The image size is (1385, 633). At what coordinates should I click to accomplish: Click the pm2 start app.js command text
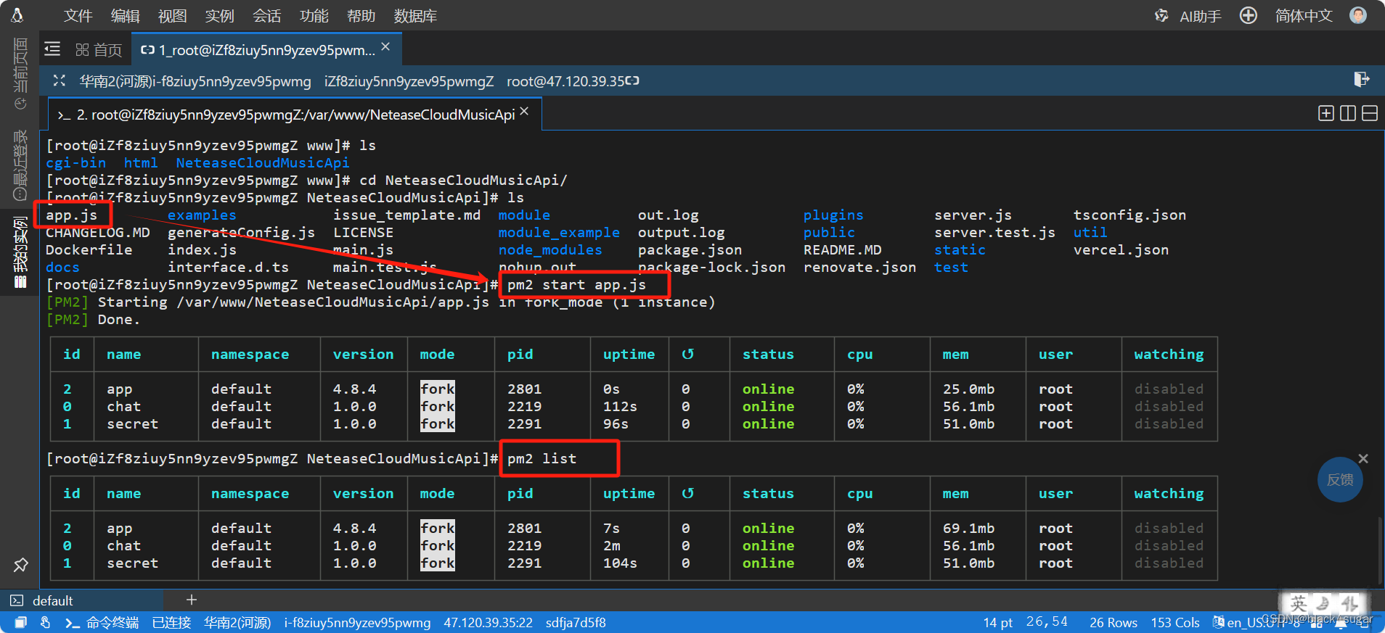576,285
